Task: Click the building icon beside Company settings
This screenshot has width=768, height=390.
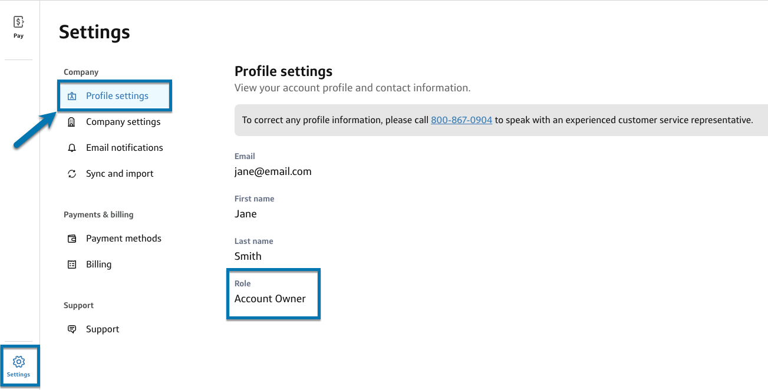Action: point(72,122)
